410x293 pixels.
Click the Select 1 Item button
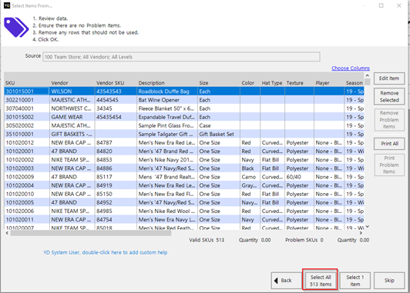[355, 281]
